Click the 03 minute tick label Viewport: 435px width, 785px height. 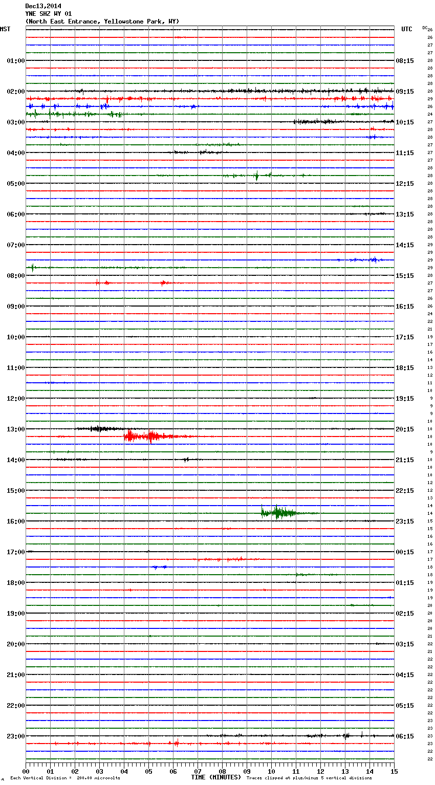click(x=99, y=771)
